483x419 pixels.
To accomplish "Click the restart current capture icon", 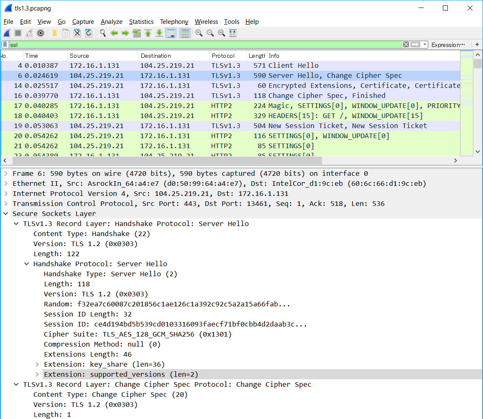I will pyautogui.click(x=28, y=33).
